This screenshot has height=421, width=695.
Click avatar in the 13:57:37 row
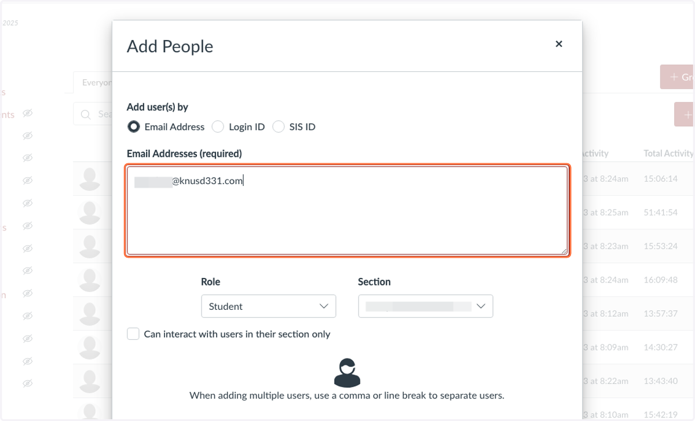click(90, 313)
